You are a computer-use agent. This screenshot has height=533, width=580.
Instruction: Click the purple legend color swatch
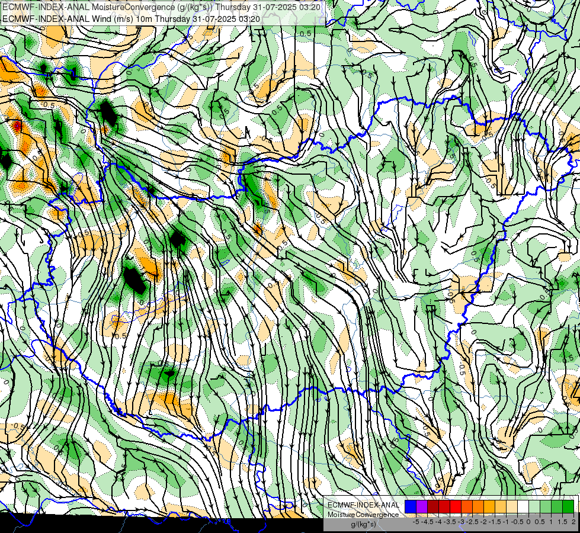pyautogui.click(x=422, y=506)
